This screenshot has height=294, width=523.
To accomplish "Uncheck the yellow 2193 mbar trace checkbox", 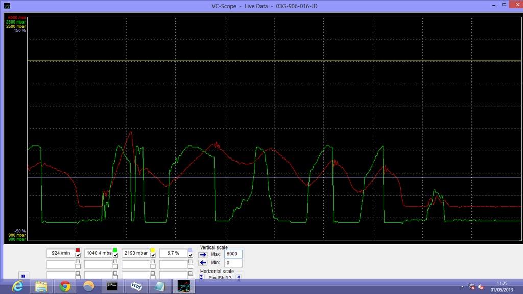I will (x=153, y=255).
